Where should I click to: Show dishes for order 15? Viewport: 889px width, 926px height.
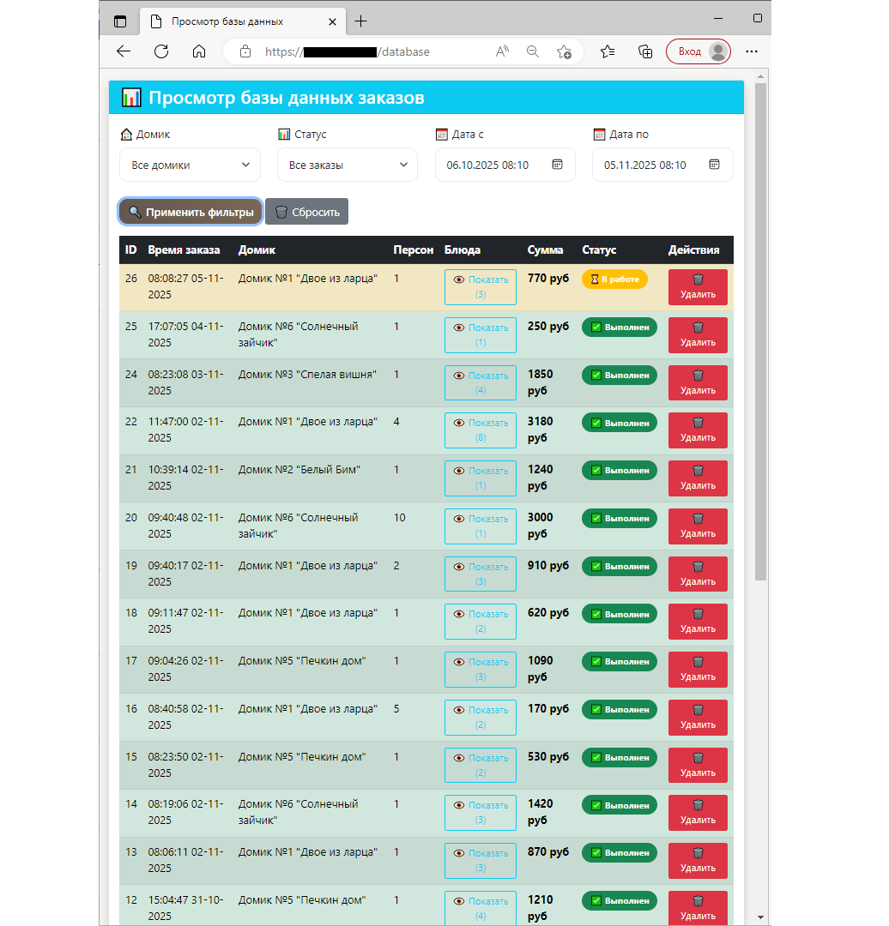(x=481, y=765)
